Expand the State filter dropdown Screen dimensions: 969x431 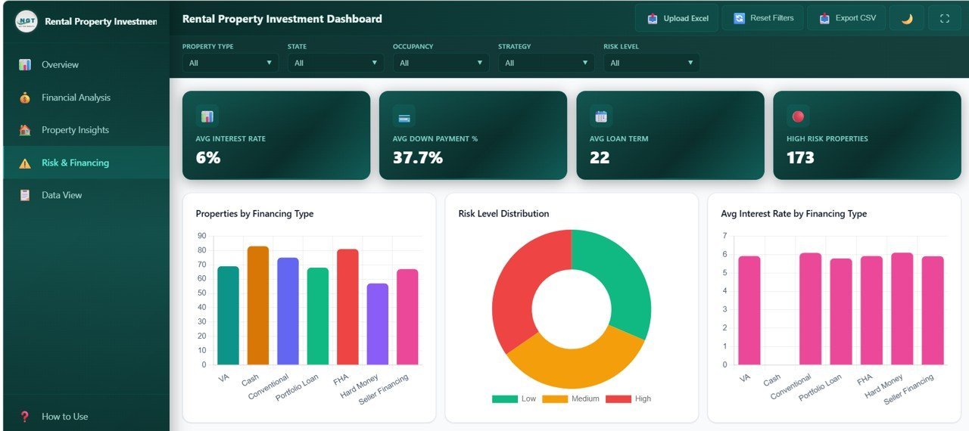[335, 63]
